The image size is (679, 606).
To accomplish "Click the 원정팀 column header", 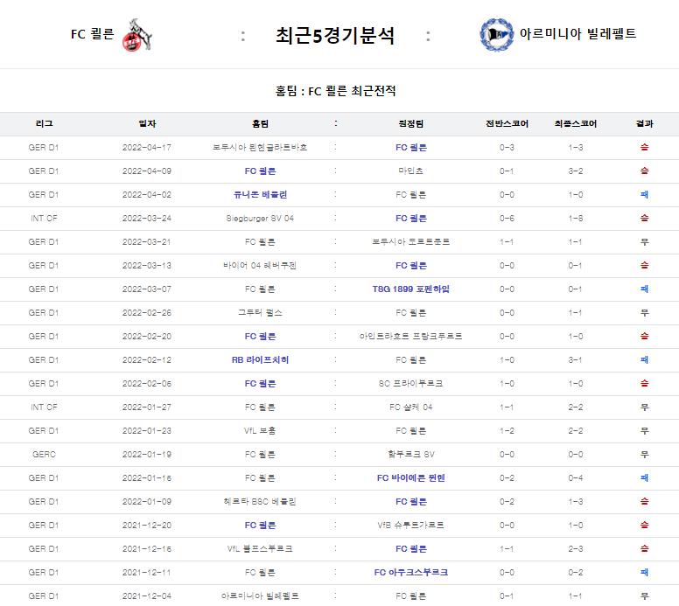I will click(x=411, y=124).
